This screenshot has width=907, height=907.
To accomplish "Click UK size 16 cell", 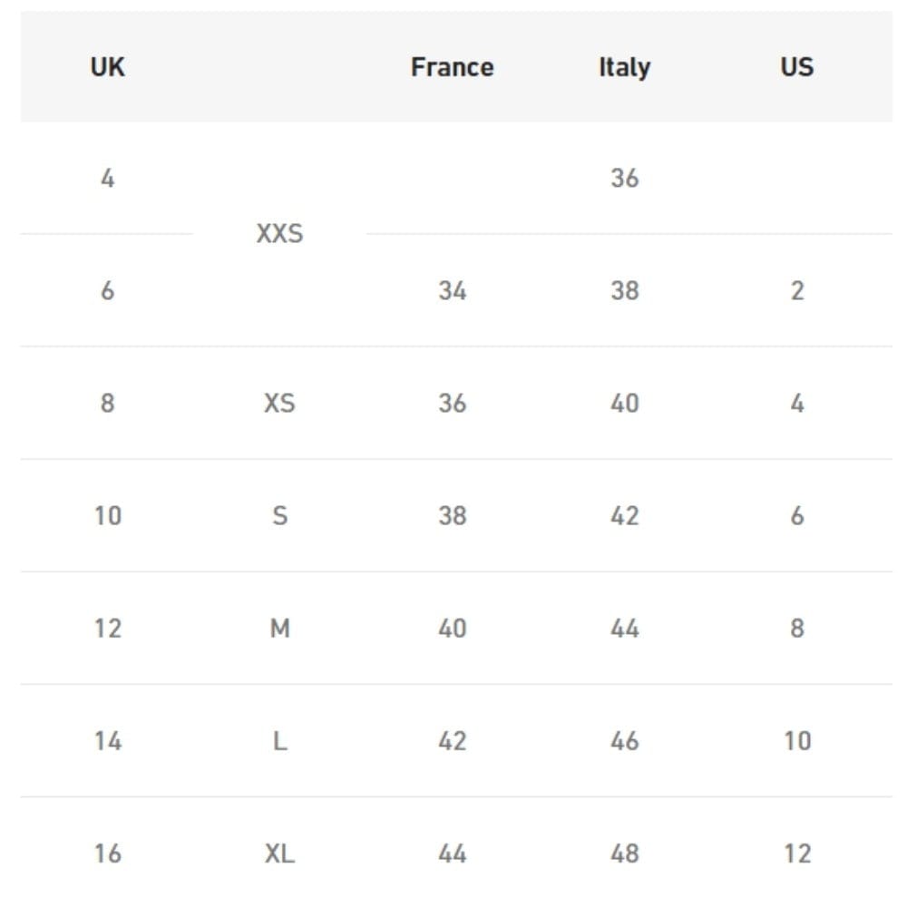I will pos(107,853).
